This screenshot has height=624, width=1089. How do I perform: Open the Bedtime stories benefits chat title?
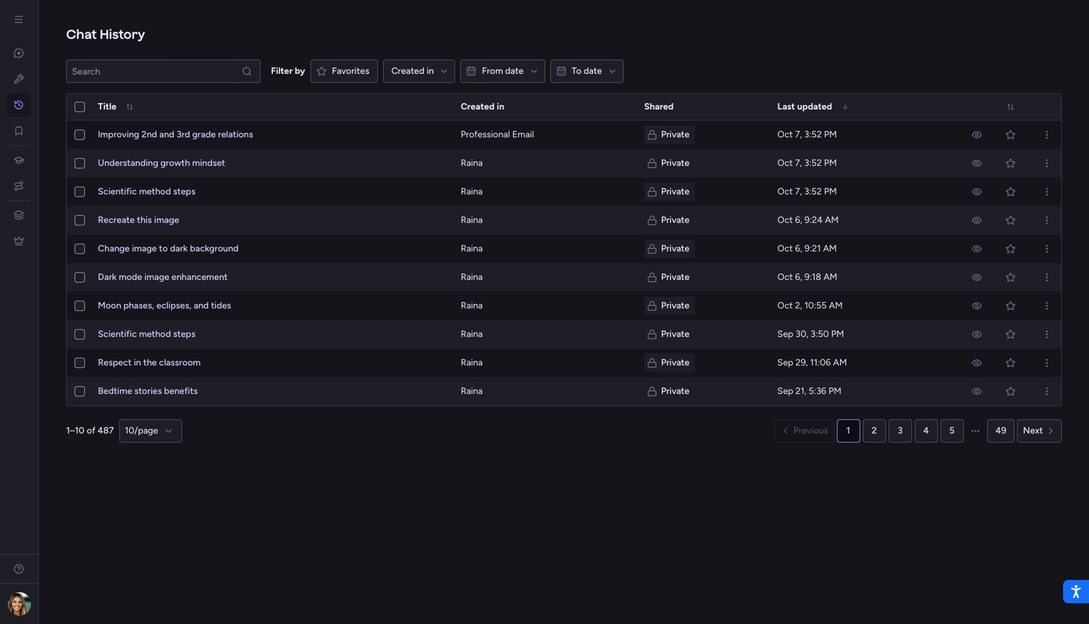148,391
